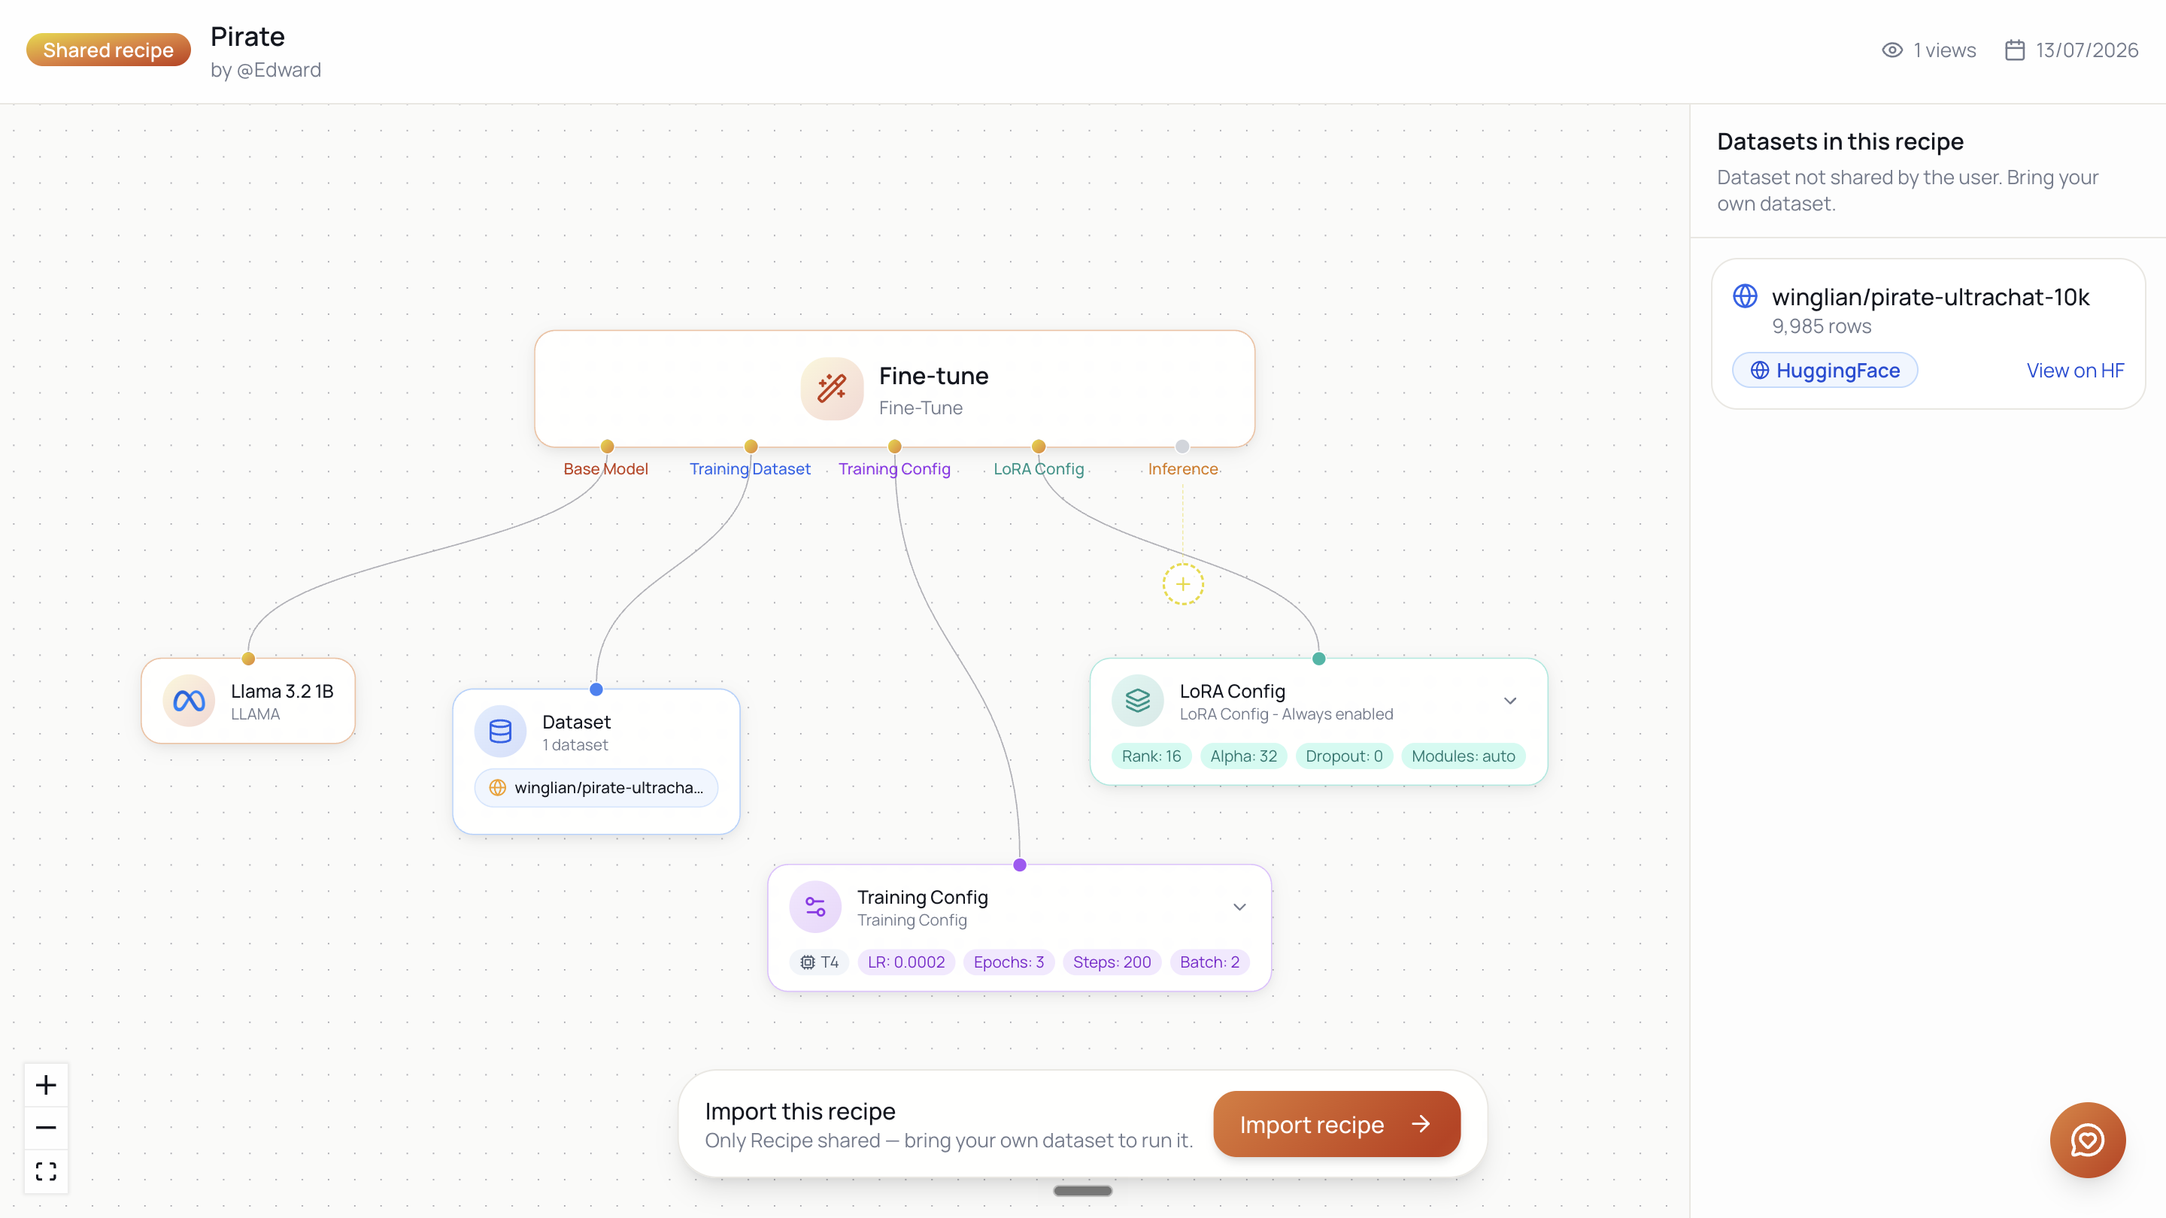
Task: Select the winglian/pirate-ultracha dataset chip
Action: click(596, 788)
